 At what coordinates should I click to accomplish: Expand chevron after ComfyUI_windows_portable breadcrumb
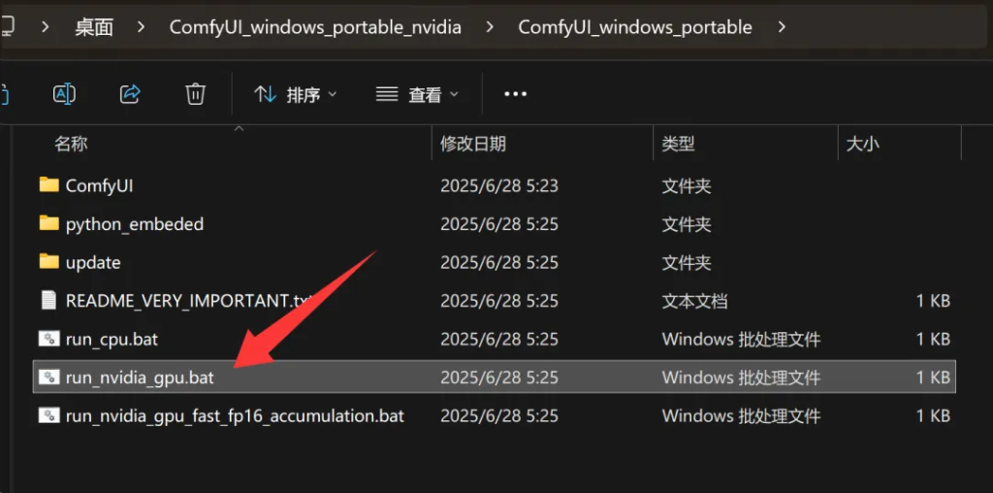[x=782, y=27]
